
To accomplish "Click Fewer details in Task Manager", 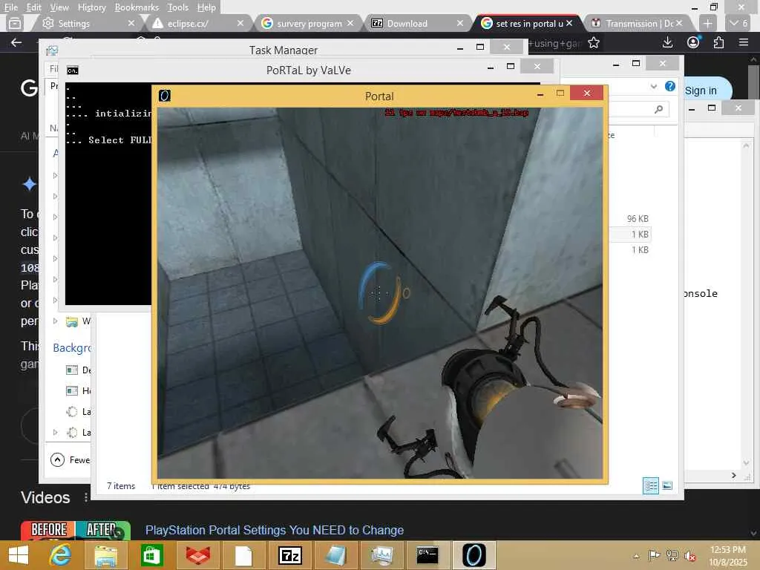I will (71, 459).
